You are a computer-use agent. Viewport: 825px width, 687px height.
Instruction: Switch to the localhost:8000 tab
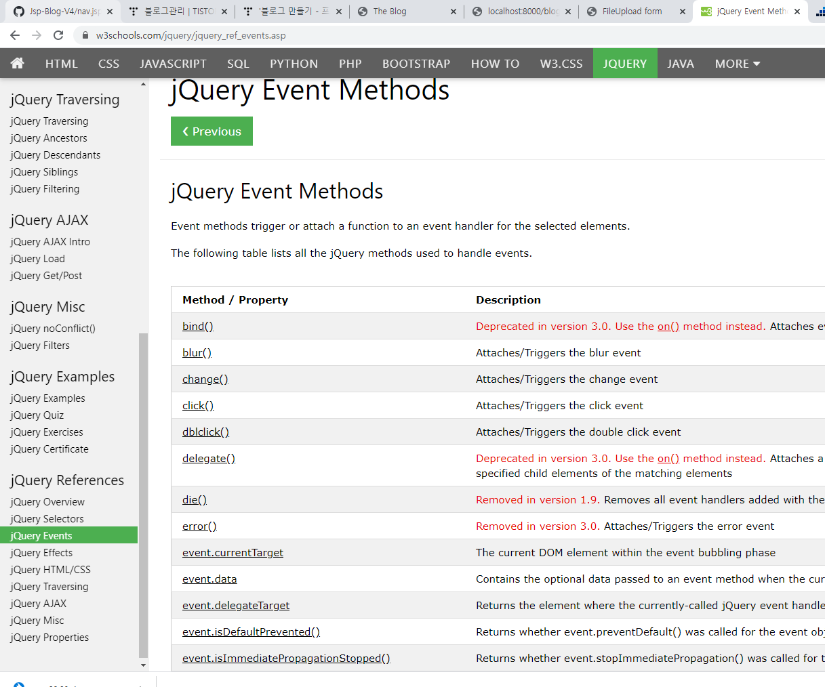pos(522,12)
